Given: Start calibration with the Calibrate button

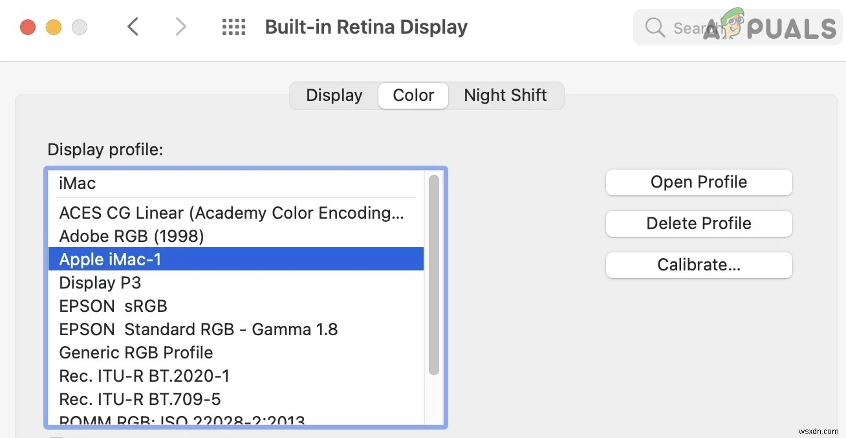Looking at the screenshot, I should [699, 265].
